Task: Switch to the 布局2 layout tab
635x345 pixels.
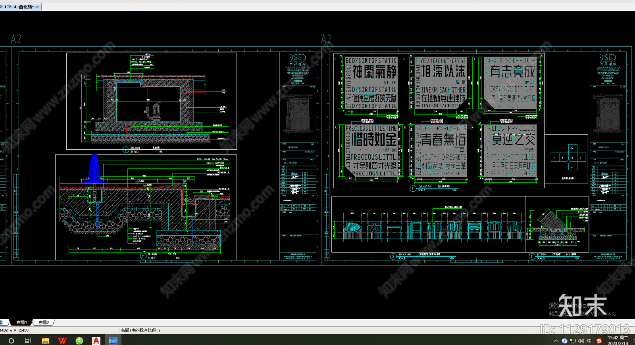Action: coord(44,322)
